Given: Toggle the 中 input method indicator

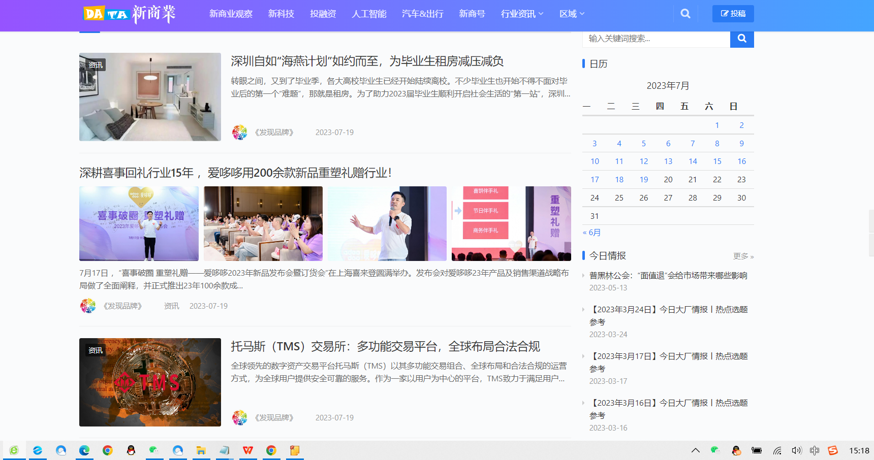Looking at the screenshot, I should (815, 450).
